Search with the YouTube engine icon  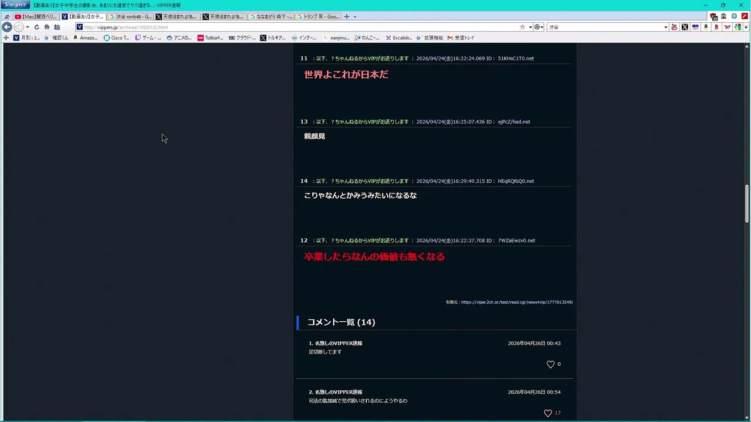pos(674,27)
